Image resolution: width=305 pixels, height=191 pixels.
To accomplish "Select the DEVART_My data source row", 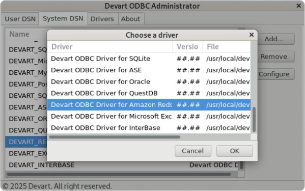I will click(x=26, y=72).
